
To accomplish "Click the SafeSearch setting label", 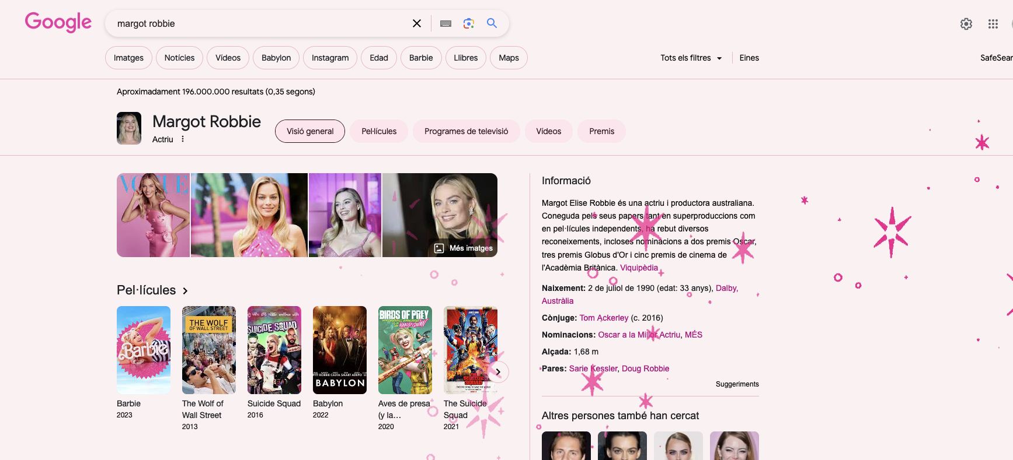I will pyautogui.click(x=997, y=58).
